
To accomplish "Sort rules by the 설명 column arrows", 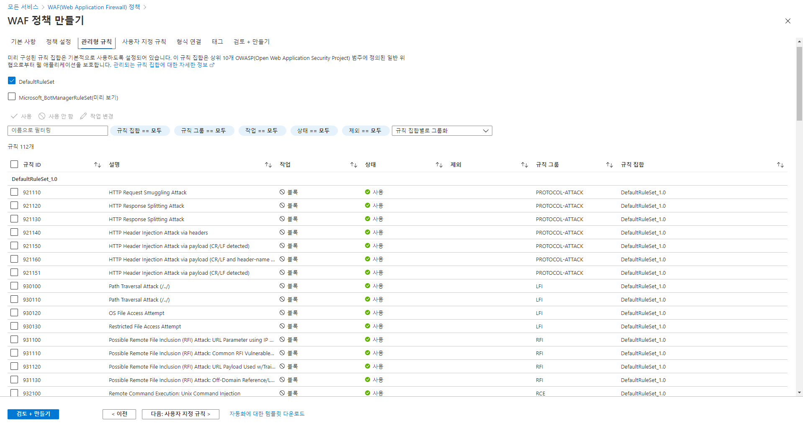I will [268, 165].
